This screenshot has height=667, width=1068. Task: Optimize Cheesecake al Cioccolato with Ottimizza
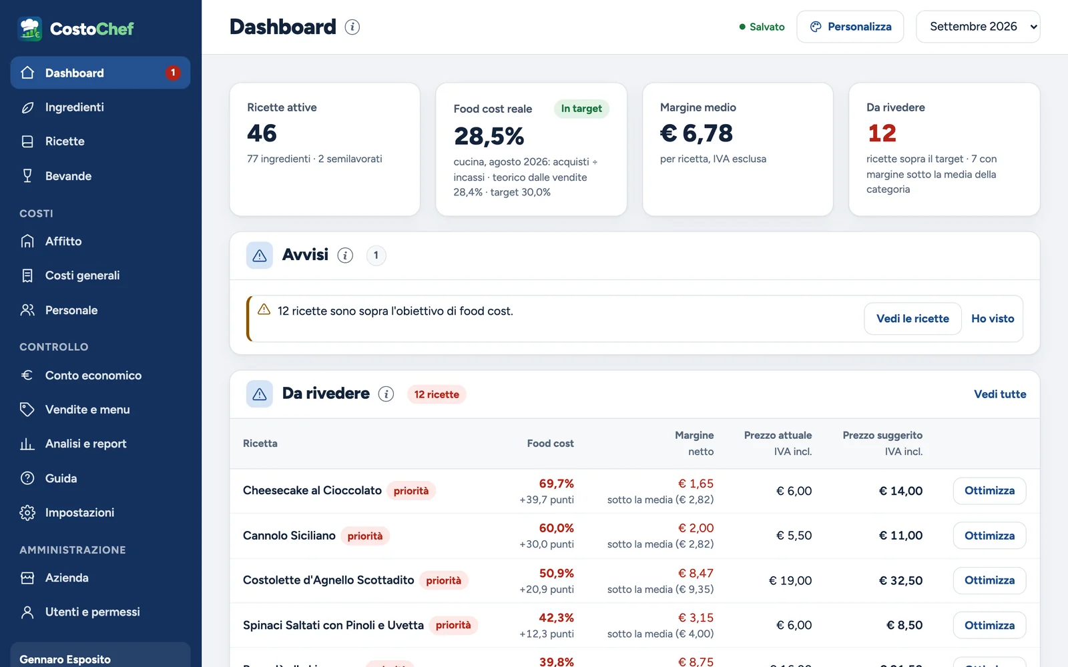tap(989, 491)
